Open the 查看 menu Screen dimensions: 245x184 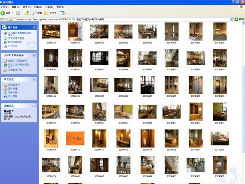click(x=27, y=7)
